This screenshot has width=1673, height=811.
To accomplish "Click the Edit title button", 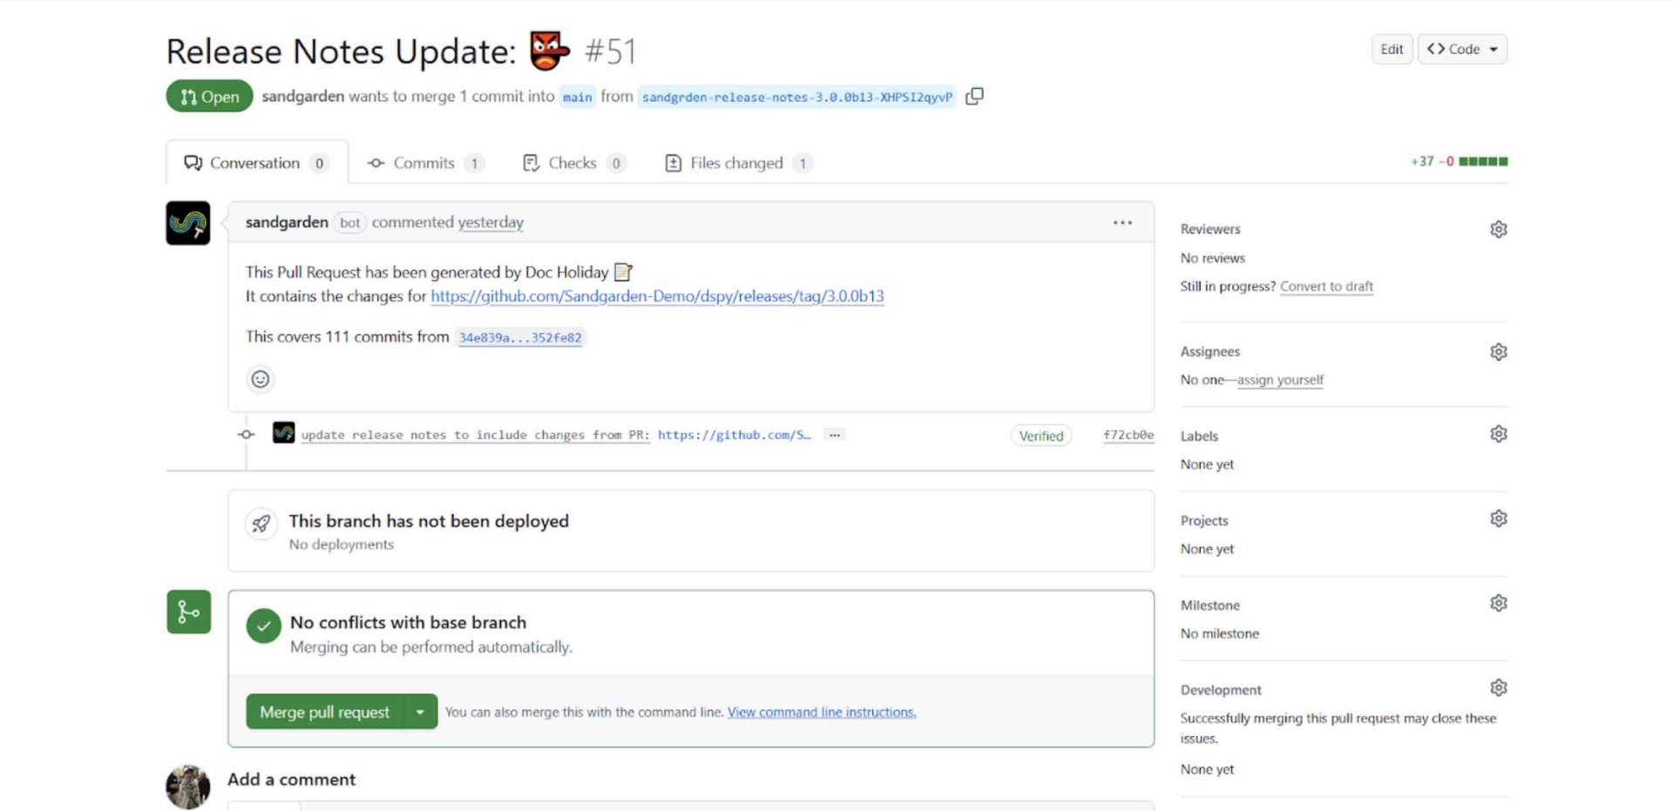I will click(x=1392, y=49).
